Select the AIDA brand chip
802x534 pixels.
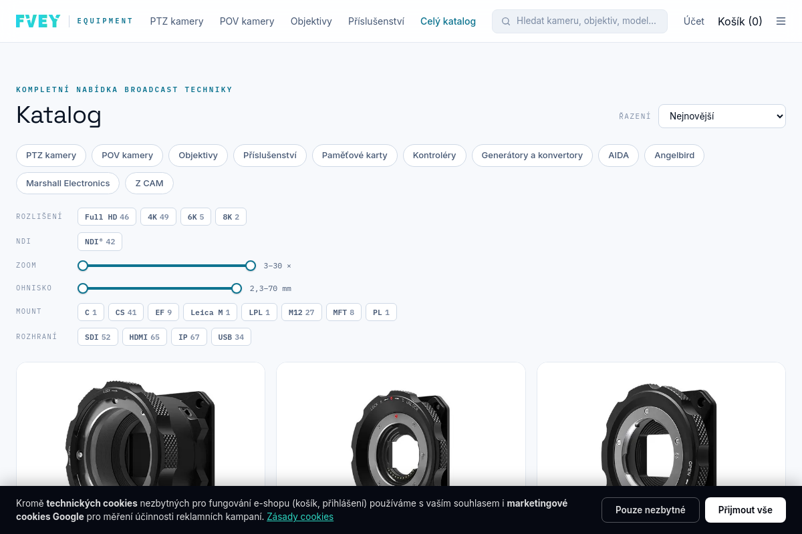pyautogui.click(x=618, y=156)
